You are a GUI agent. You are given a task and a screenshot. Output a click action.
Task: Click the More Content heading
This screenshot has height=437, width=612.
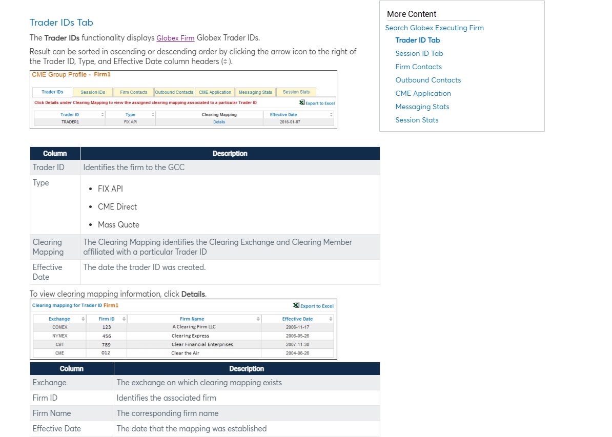coord(412,14)
